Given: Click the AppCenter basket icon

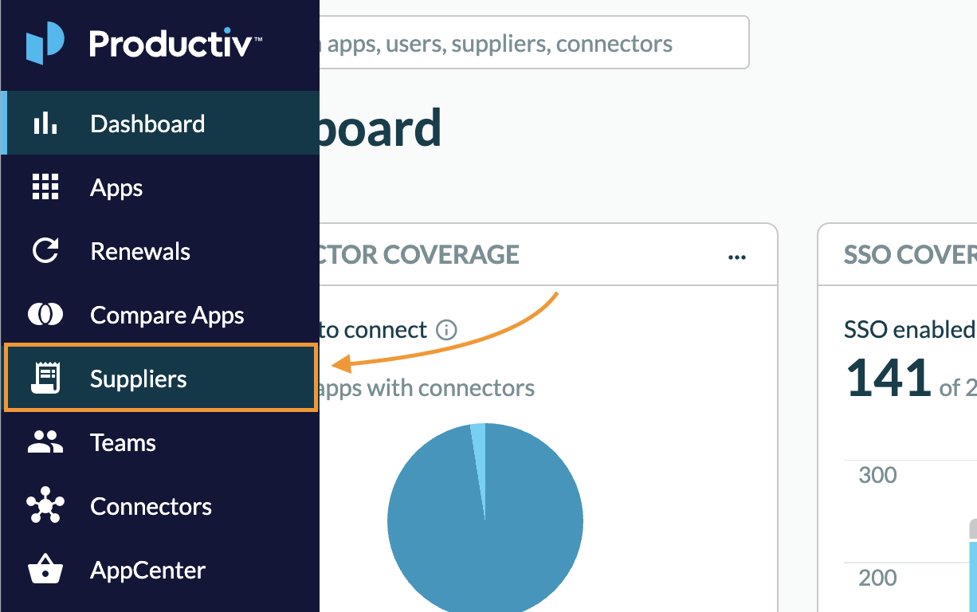Looking at the screenshot, I should [x=45, y=570].
